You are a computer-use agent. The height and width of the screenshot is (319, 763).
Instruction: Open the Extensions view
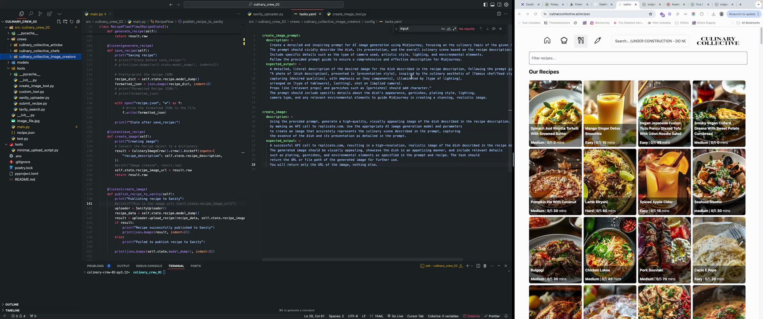point(49,14)
